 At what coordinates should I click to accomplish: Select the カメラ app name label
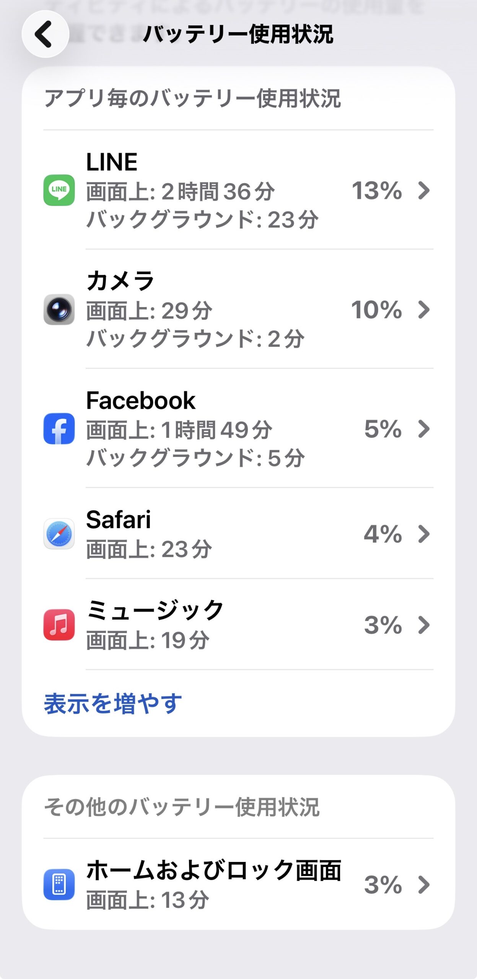click(x=120, y=281)
